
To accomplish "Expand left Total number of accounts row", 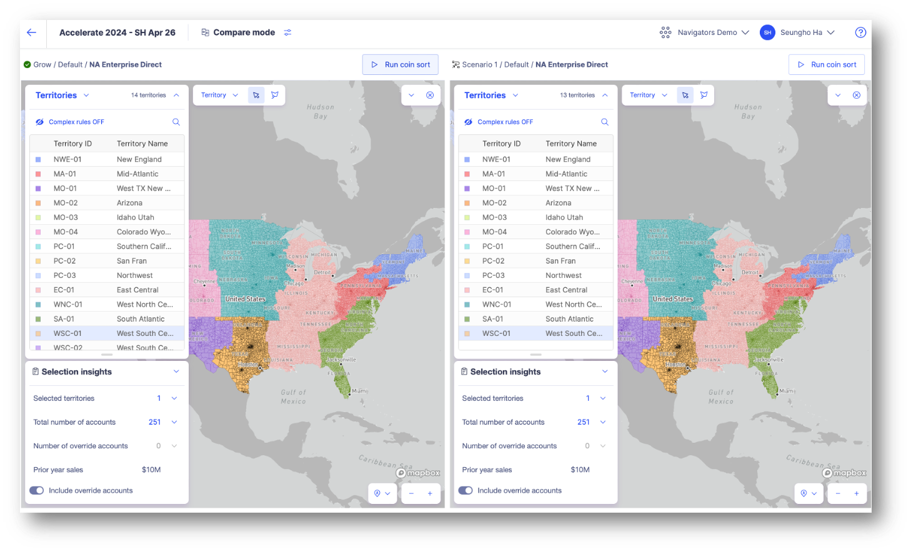I will click(174, 422).
